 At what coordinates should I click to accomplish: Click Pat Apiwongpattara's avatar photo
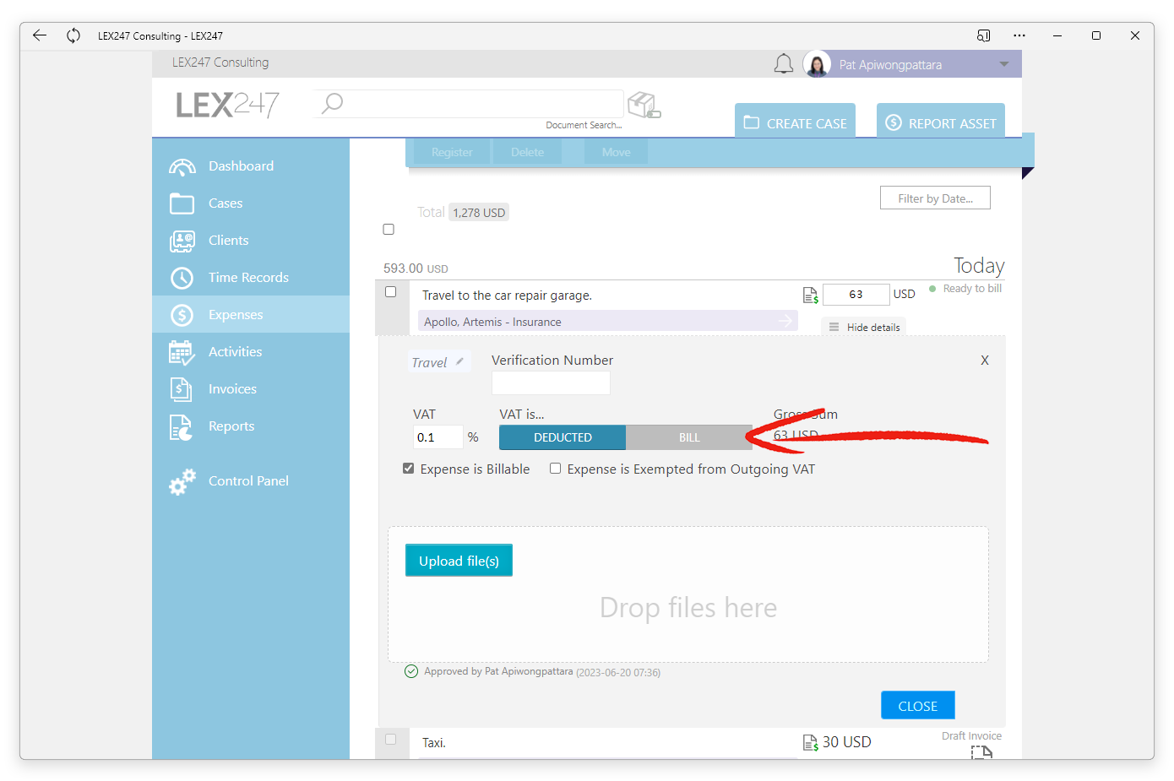817,64
